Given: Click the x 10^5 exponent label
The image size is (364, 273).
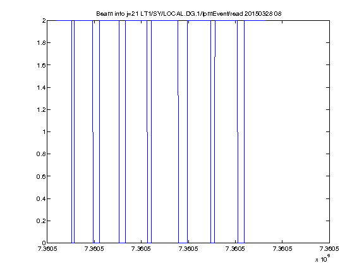Looking at the screenshot, I should [x=323, y=258].
